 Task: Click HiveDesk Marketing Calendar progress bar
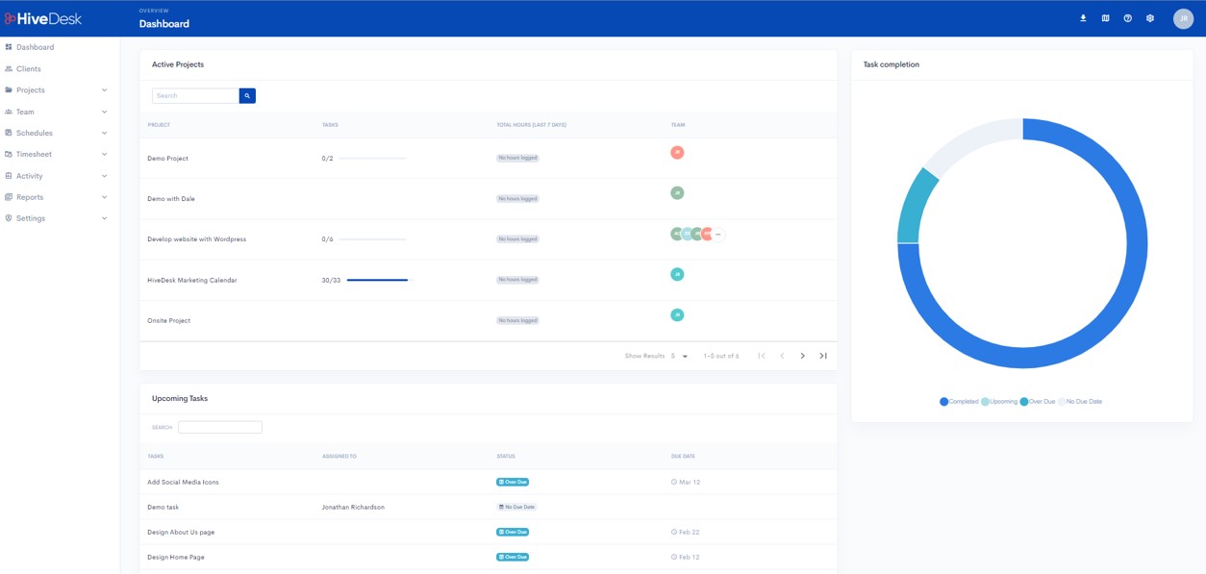click(x=377, y=280)
